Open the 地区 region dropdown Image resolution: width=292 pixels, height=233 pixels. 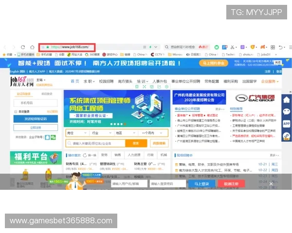point(126,133)
